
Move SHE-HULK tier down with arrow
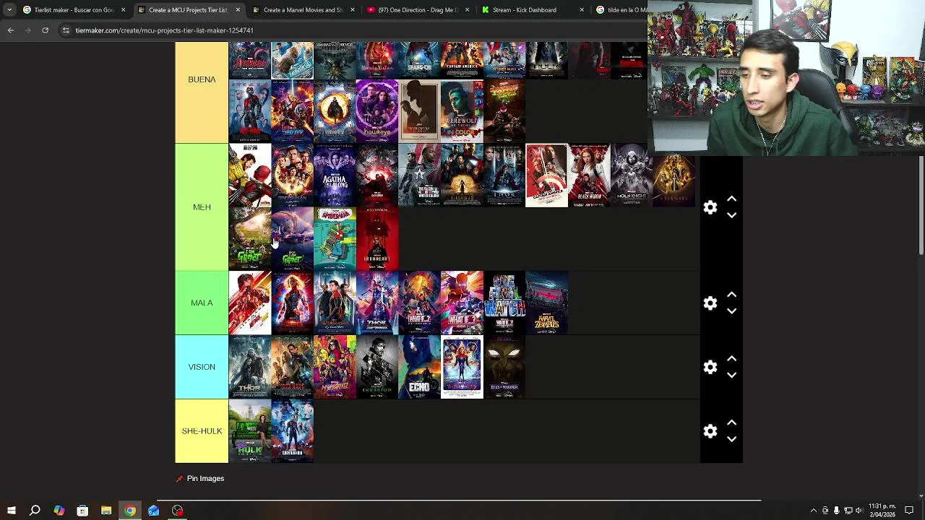(731, 439)
